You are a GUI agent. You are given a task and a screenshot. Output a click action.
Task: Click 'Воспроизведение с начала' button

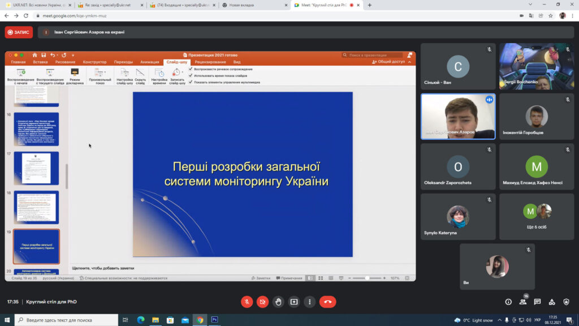21,76
